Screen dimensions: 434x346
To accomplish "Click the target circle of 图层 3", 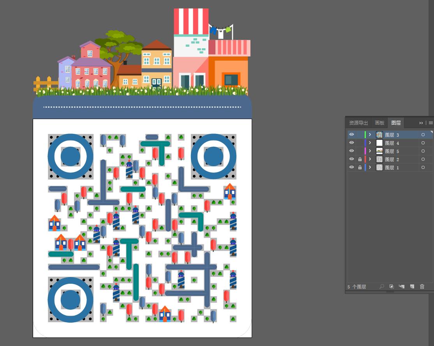I will [423, 135].
